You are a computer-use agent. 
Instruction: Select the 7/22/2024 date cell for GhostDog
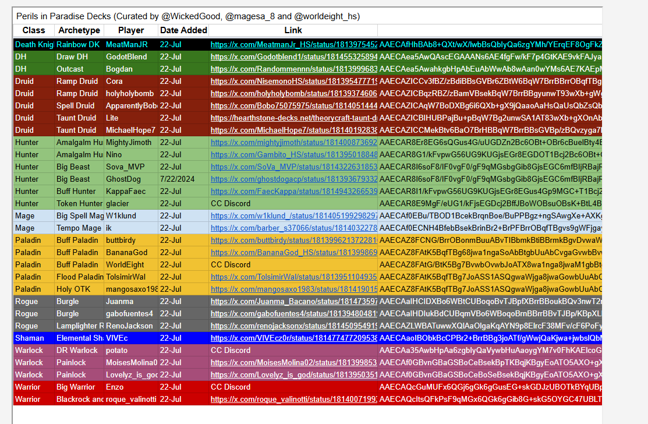pos(179,179)
